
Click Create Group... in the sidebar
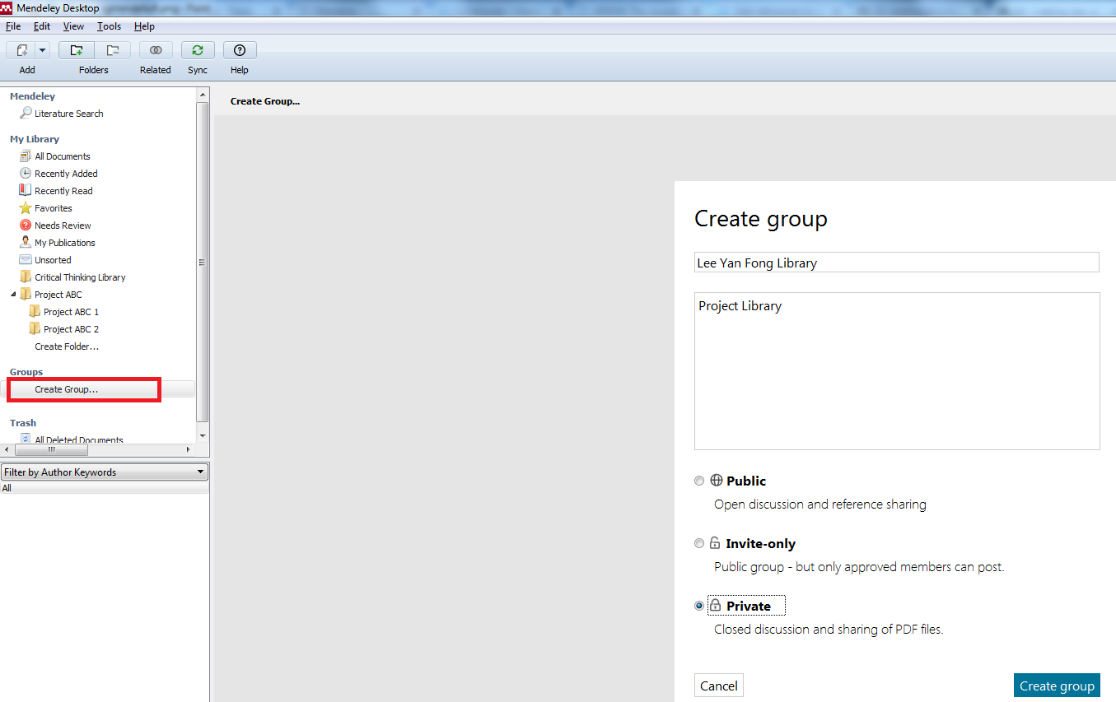(66, 389)
